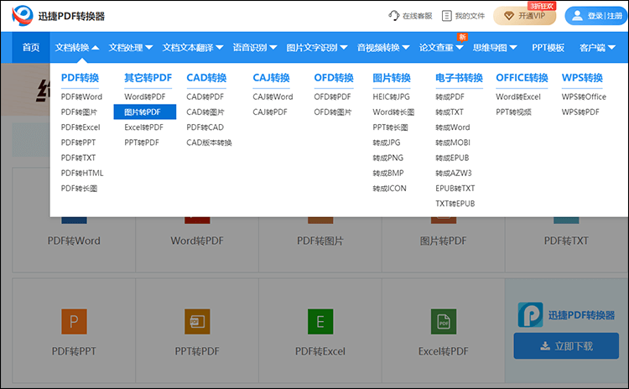Screen dimensions: 629x389
Task: Select 转成JPG under 图片转换
Action: [x=387, y=143]
